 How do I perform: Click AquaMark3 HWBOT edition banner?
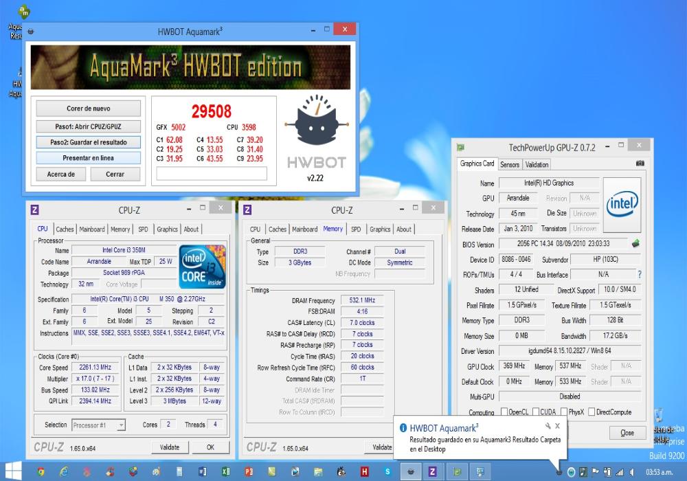coord(190,67)
